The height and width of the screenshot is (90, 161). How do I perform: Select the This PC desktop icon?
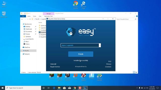(x=4, y=4)
